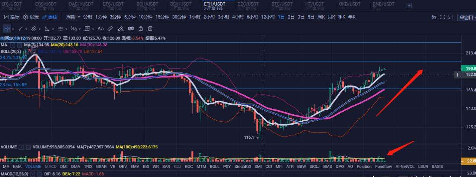The height and width of the screenshot is (177, 476).
Task: Close the VOLUME indicator panel
Action: click(x=28, y=147)
